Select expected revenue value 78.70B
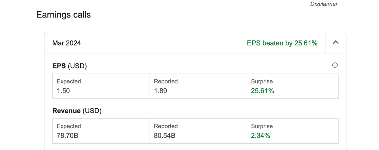The image size is (379, 150). [x=67, y=136]
